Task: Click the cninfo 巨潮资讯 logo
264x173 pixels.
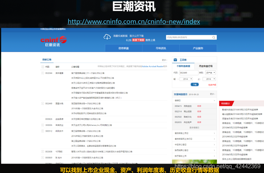Action: click(54, 41)
